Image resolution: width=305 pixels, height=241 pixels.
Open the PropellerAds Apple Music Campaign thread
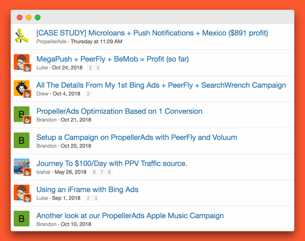click(x=130, y=216)
